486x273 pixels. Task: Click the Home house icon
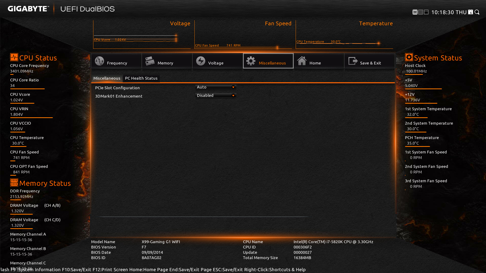click(302, 61)
